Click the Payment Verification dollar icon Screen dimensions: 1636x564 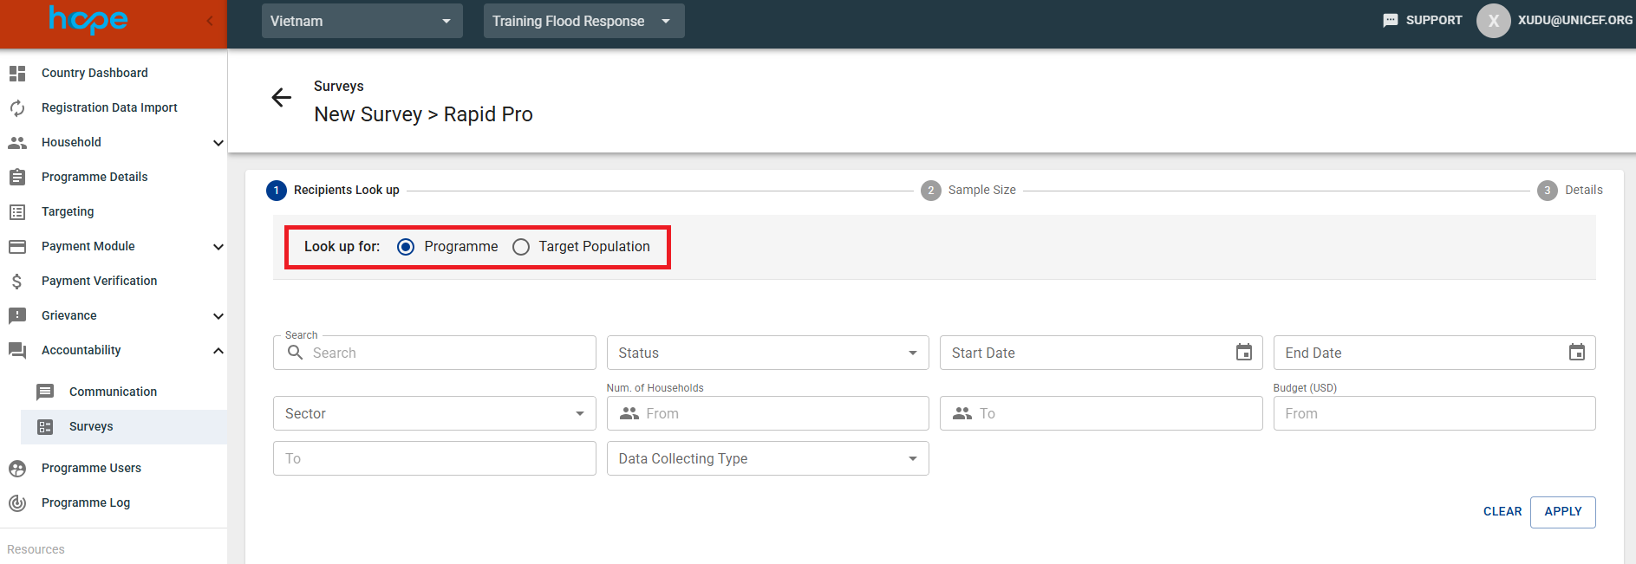click(x=17, y=282)
